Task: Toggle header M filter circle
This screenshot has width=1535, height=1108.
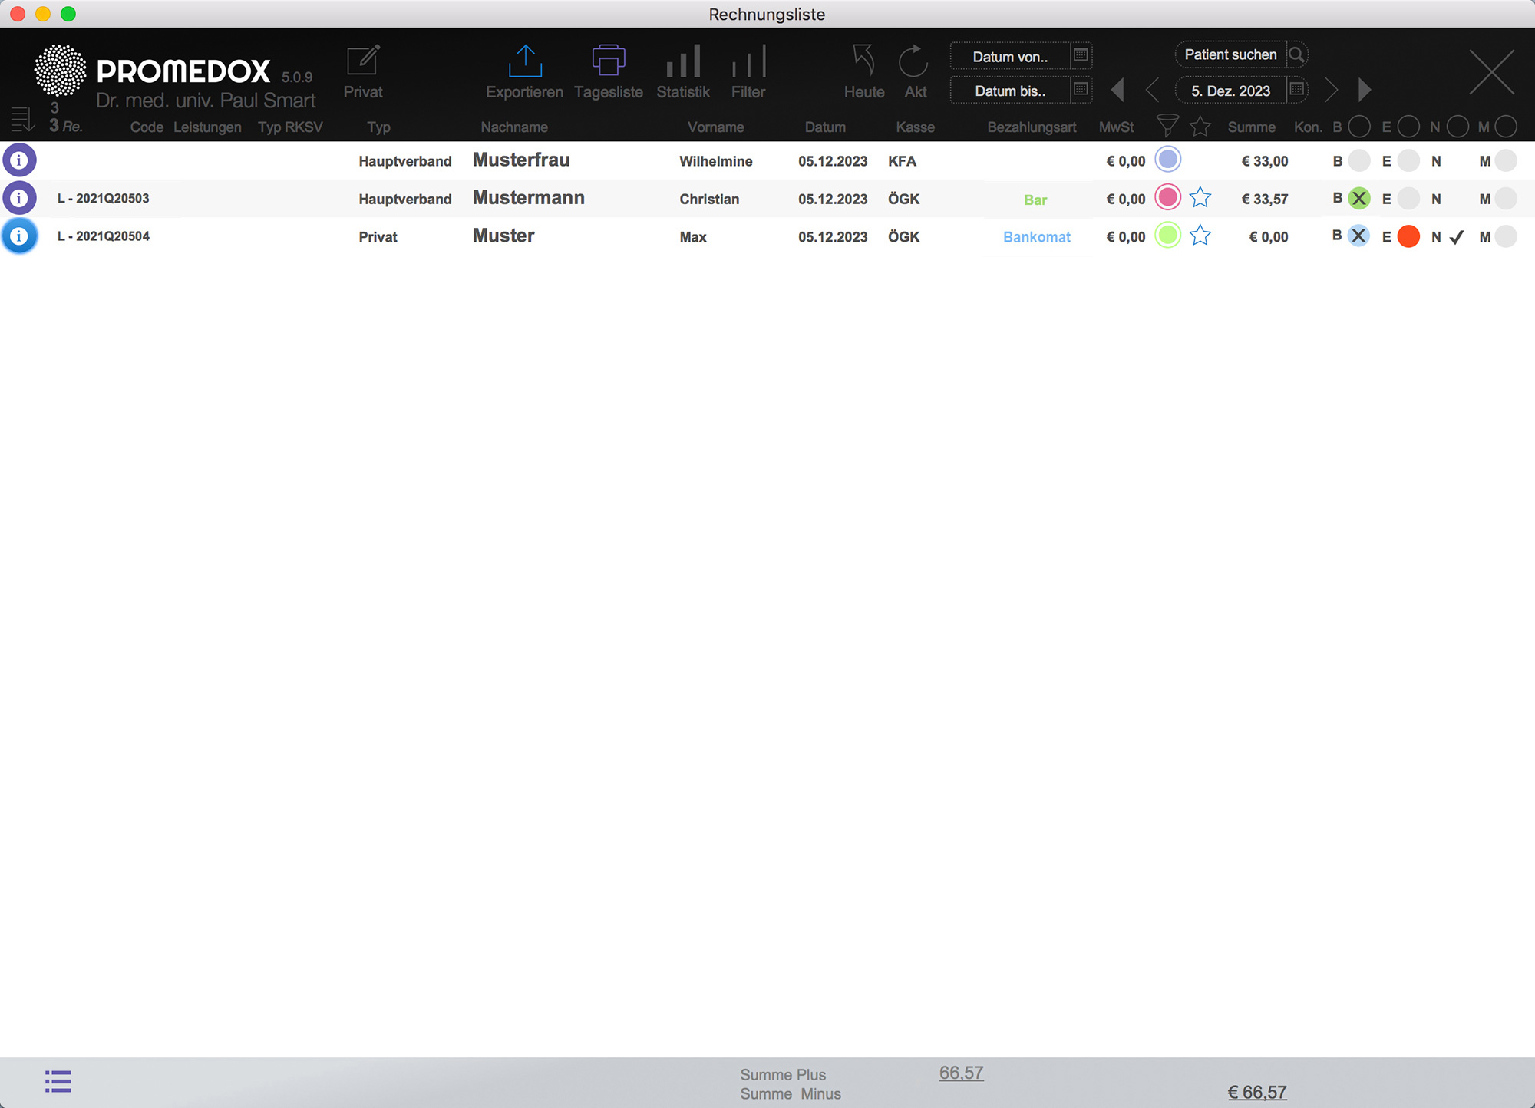Action: 1506,127
